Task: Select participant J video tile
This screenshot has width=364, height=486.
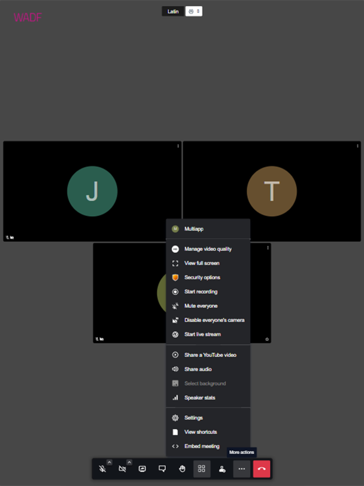Action: (93, 191)
